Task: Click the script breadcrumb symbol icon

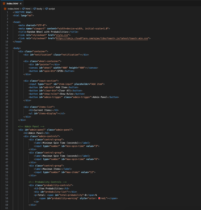Action: (x=47, y=9)
